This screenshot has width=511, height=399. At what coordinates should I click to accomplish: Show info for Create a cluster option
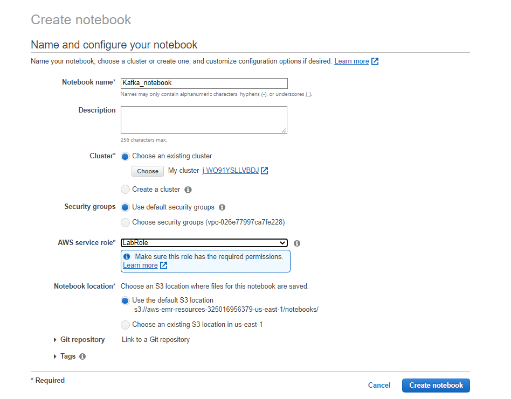(188, 190)
